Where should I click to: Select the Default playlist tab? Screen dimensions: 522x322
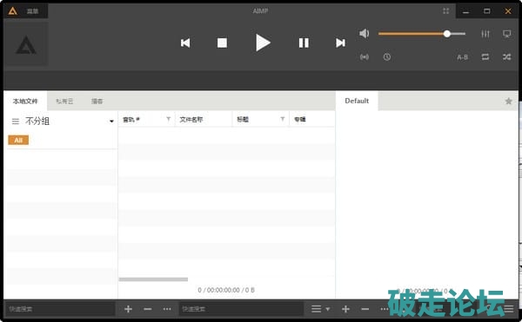(357, 101)
